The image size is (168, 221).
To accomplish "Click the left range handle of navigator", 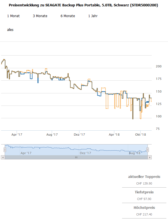I will [5, 149].
